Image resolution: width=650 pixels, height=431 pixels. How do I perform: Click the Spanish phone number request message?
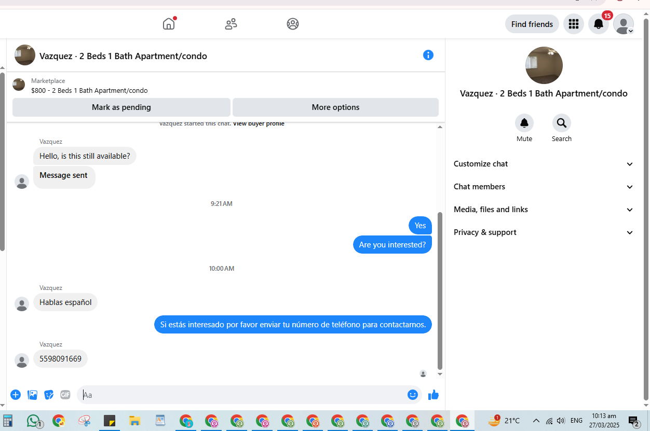click(293, 325)
